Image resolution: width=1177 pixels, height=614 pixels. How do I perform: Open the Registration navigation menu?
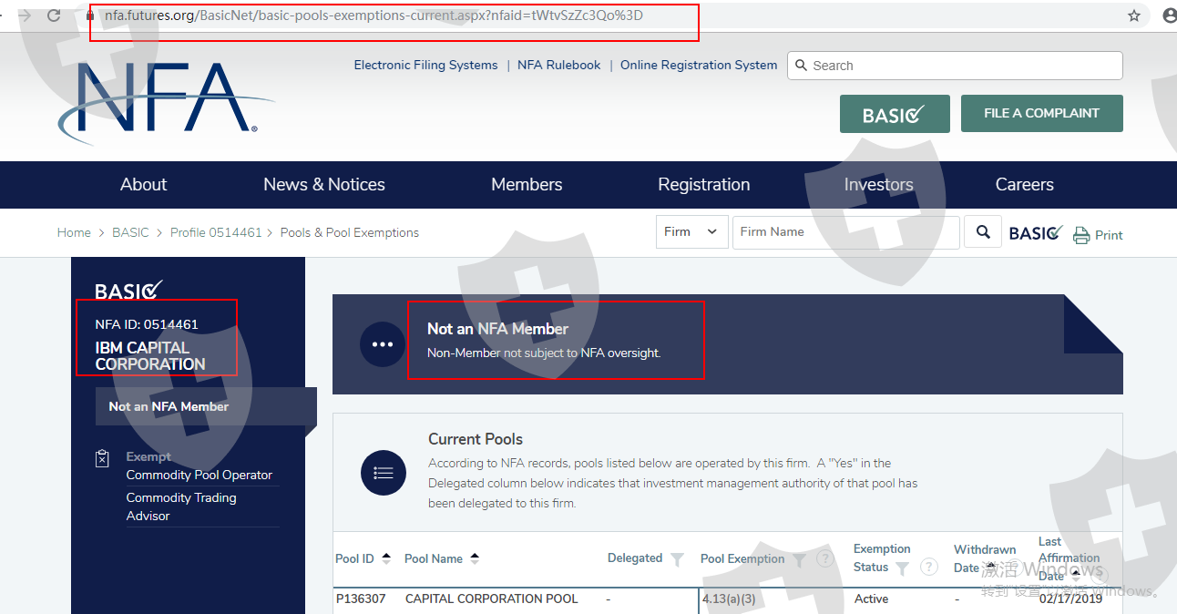click(703, 184)
